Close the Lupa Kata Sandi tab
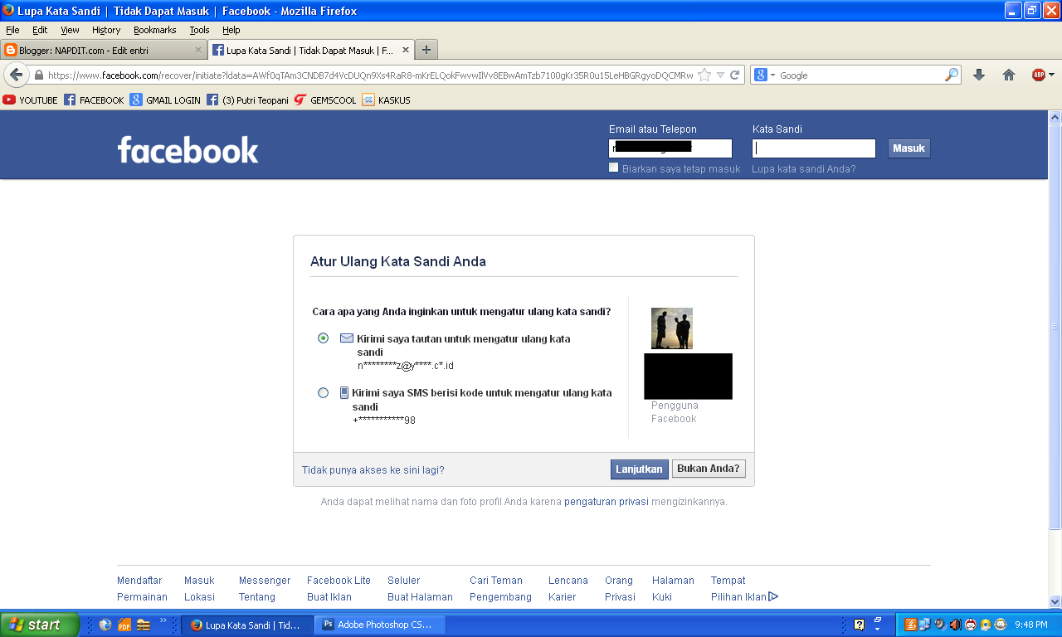The image size is (1062, 637). pos(406,51)
